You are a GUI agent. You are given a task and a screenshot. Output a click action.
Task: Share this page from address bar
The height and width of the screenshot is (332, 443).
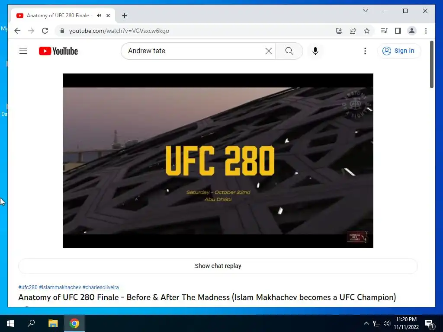point(353,31)
